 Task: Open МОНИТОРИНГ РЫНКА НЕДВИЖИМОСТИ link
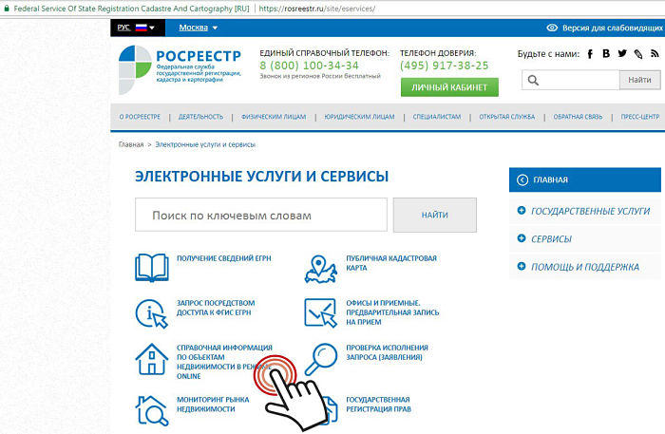coord(213,405)
